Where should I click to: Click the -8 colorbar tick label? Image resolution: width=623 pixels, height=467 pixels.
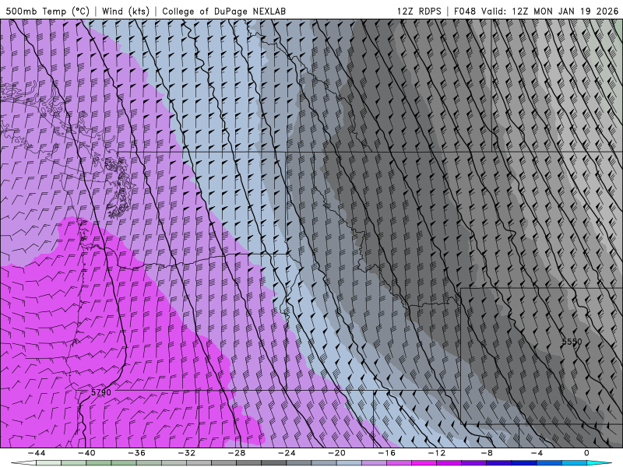point(487,453)
